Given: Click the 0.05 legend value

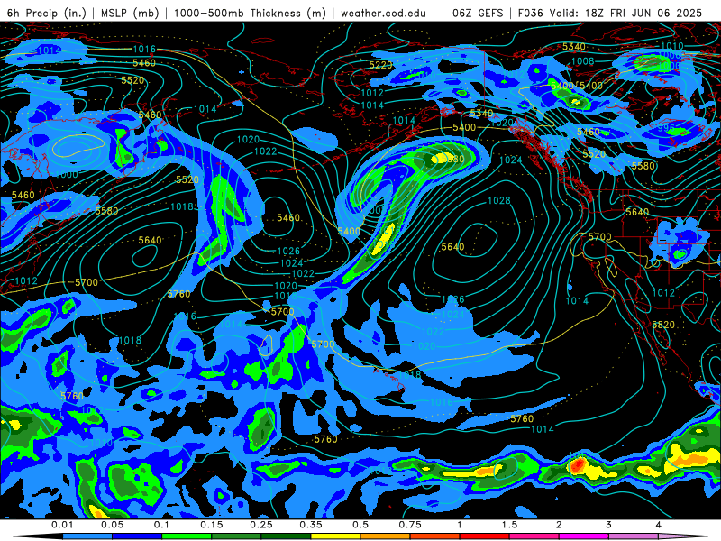Looking at the screenshot, I should pyautogui.click(x=112, y=525).
